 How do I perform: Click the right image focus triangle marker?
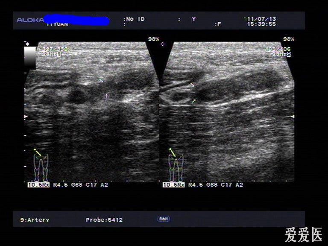[293, 116]
